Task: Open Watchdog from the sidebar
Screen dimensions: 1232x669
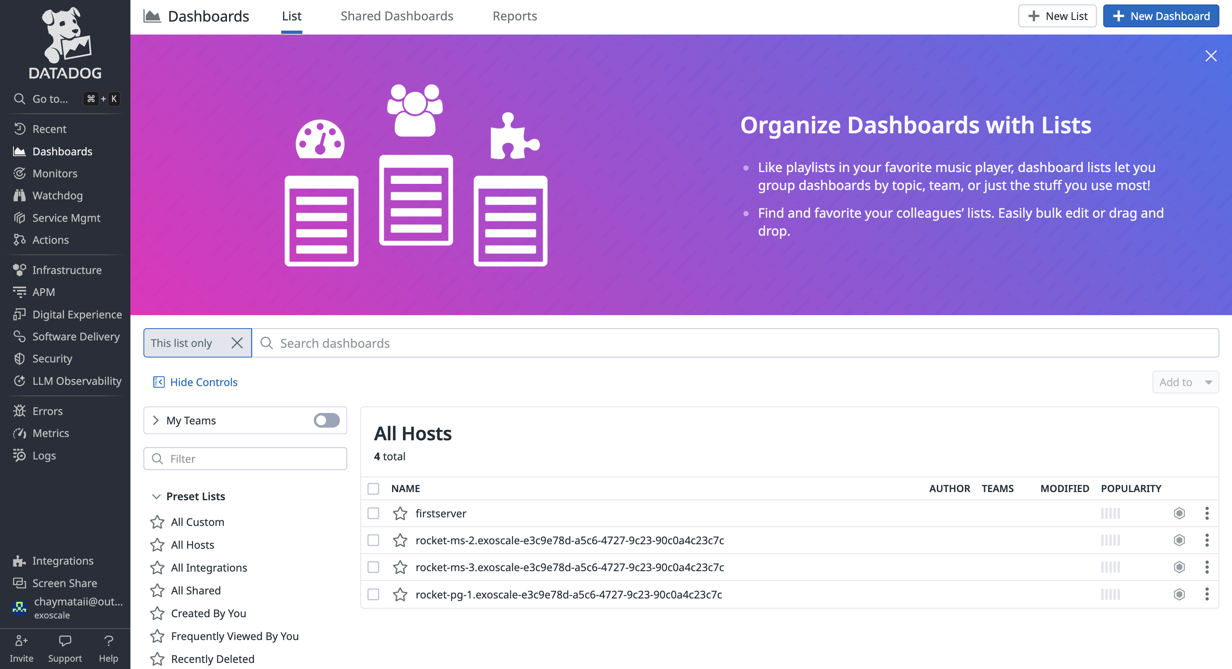Action: [57, 195]
